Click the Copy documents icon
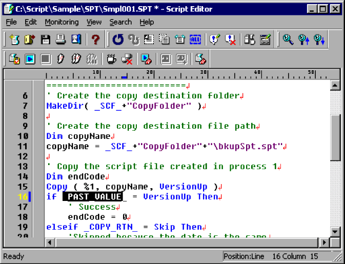The image size is (345, 264). coord(164,40)
